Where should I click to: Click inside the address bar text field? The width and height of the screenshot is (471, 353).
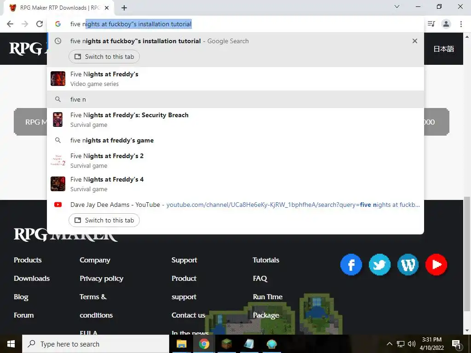235,24
